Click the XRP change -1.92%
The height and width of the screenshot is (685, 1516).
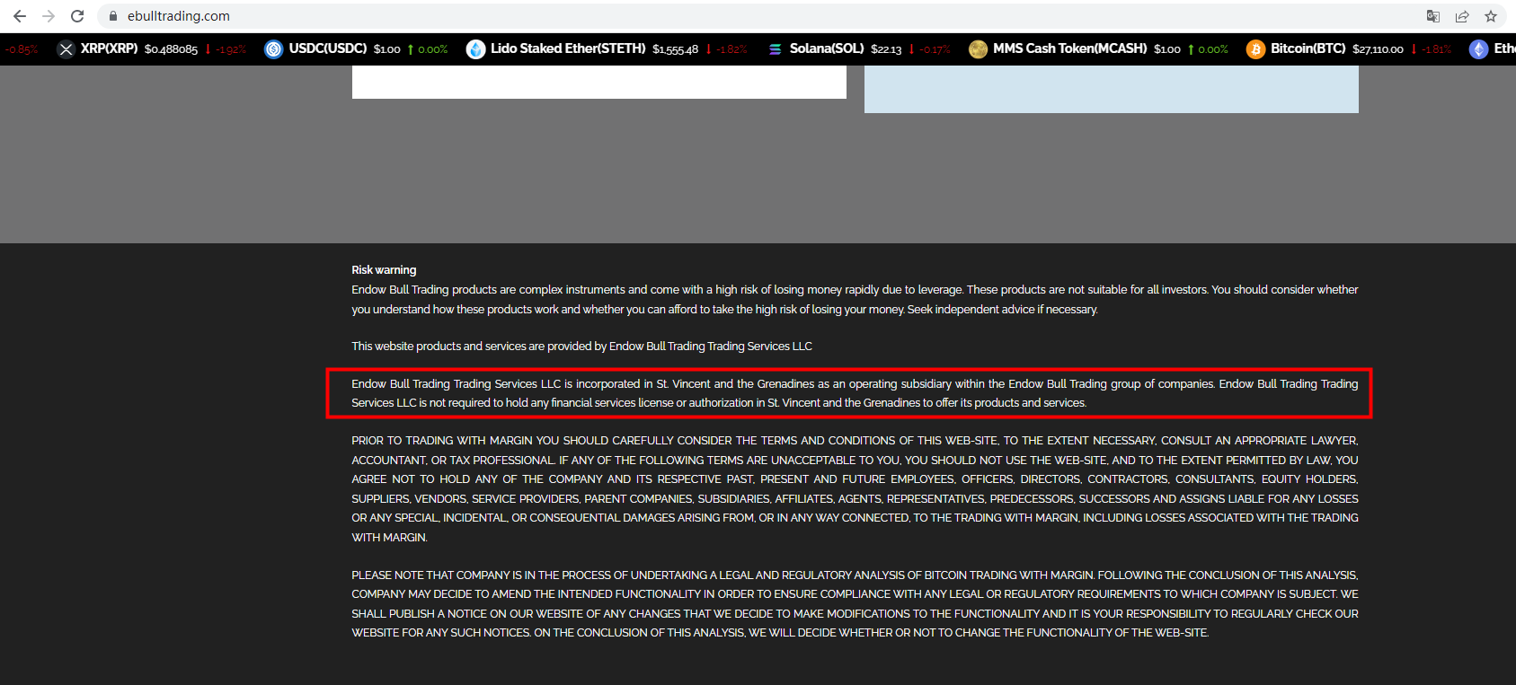pos(226,49)
